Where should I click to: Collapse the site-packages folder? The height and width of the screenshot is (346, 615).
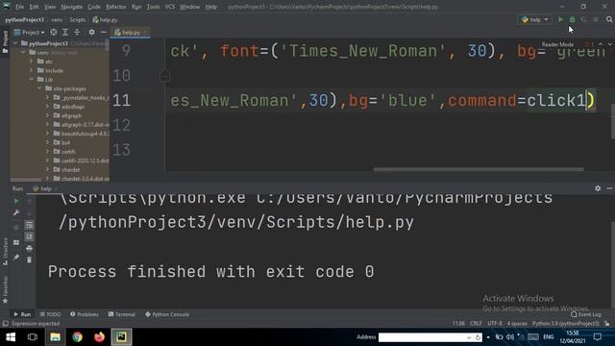coord(39,88)
